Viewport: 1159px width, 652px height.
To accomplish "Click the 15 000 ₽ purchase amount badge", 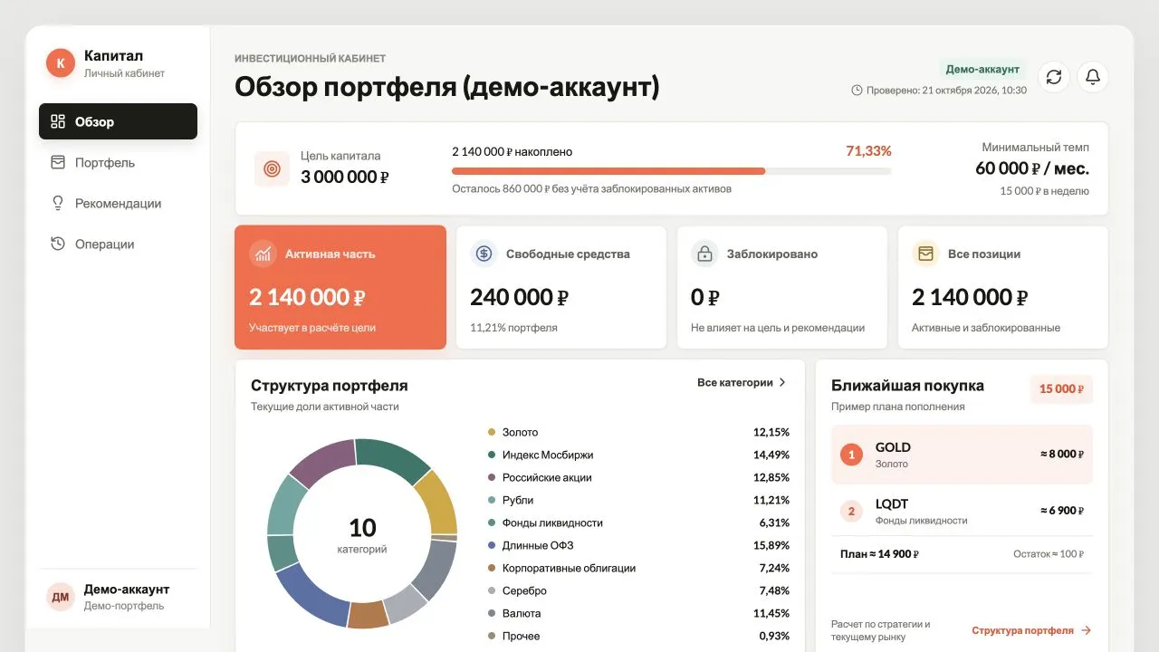I will [1062, 389].
